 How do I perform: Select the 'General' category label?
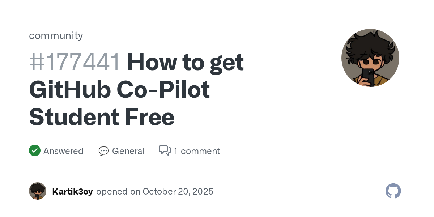128,151
